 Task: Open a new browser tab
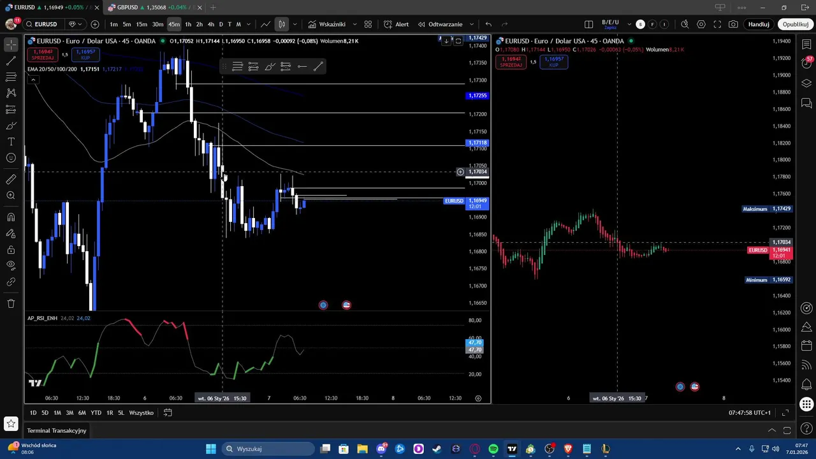pyautogui.click(x=213, y=7)
